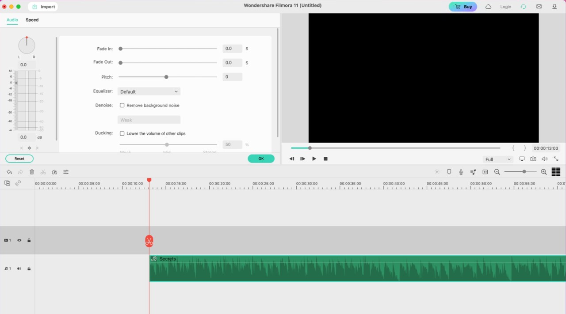The width and height of the screenshot is (566, 314).
Task: Click the delete trash can icon
Action: (32, 172)
